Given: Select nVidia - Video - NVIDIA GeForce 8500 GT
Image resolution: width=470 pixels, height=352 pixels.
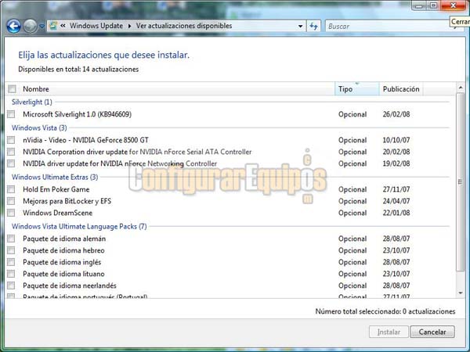Looking at the screenshot, I should click(85, 140).
